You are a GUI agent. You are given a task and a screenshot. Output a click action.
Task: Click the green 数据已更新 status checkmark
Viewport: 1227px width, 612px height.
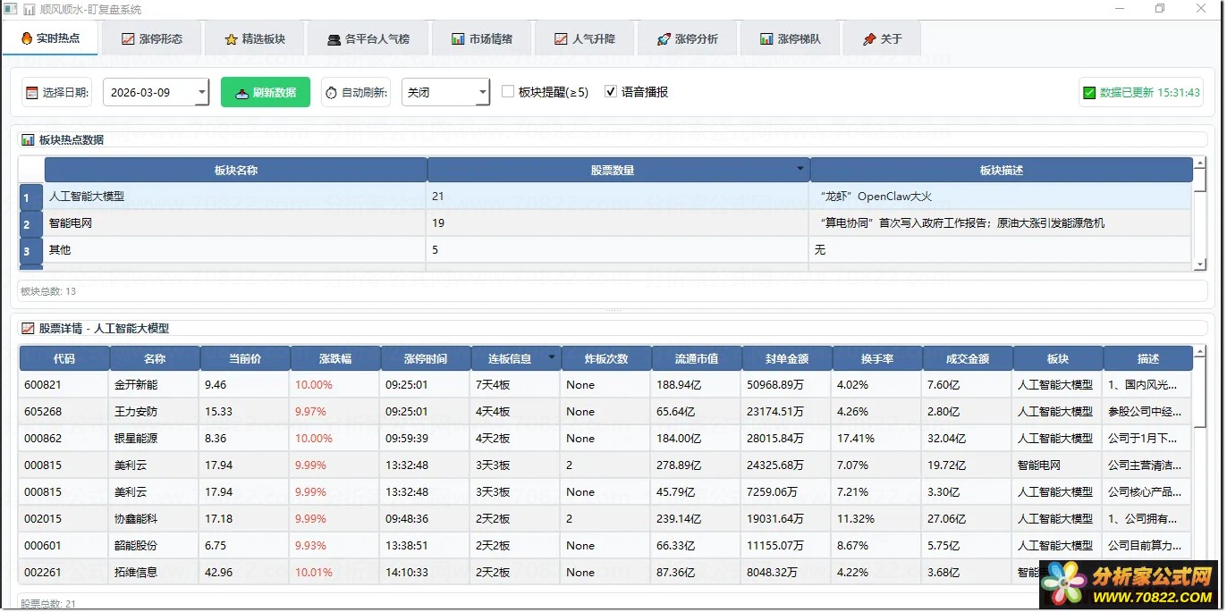coord(1089,93)
